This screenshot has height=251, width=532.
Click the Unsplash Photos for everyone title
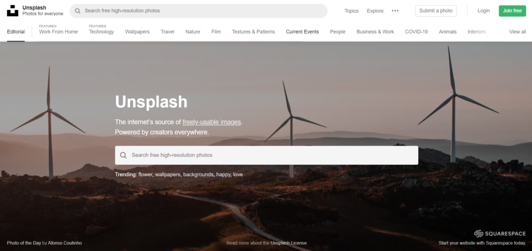[x=43, y=10]
